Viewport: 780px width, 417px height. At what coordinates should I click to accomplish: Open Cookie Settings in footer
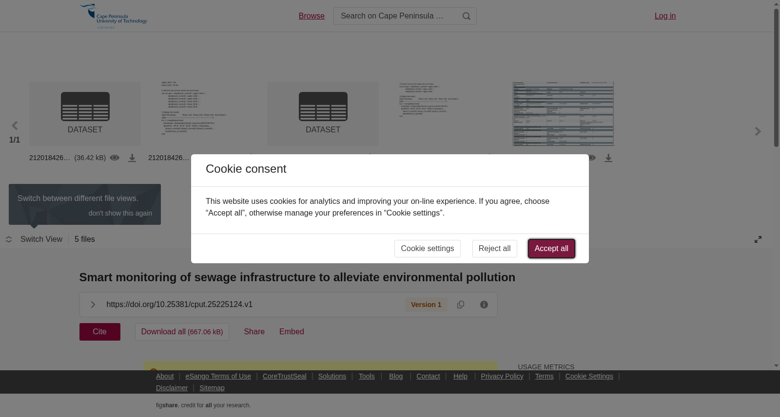pos(589,376)
